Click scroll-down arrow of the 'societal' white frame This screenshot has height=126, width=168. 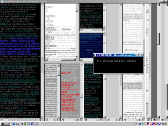77,57
